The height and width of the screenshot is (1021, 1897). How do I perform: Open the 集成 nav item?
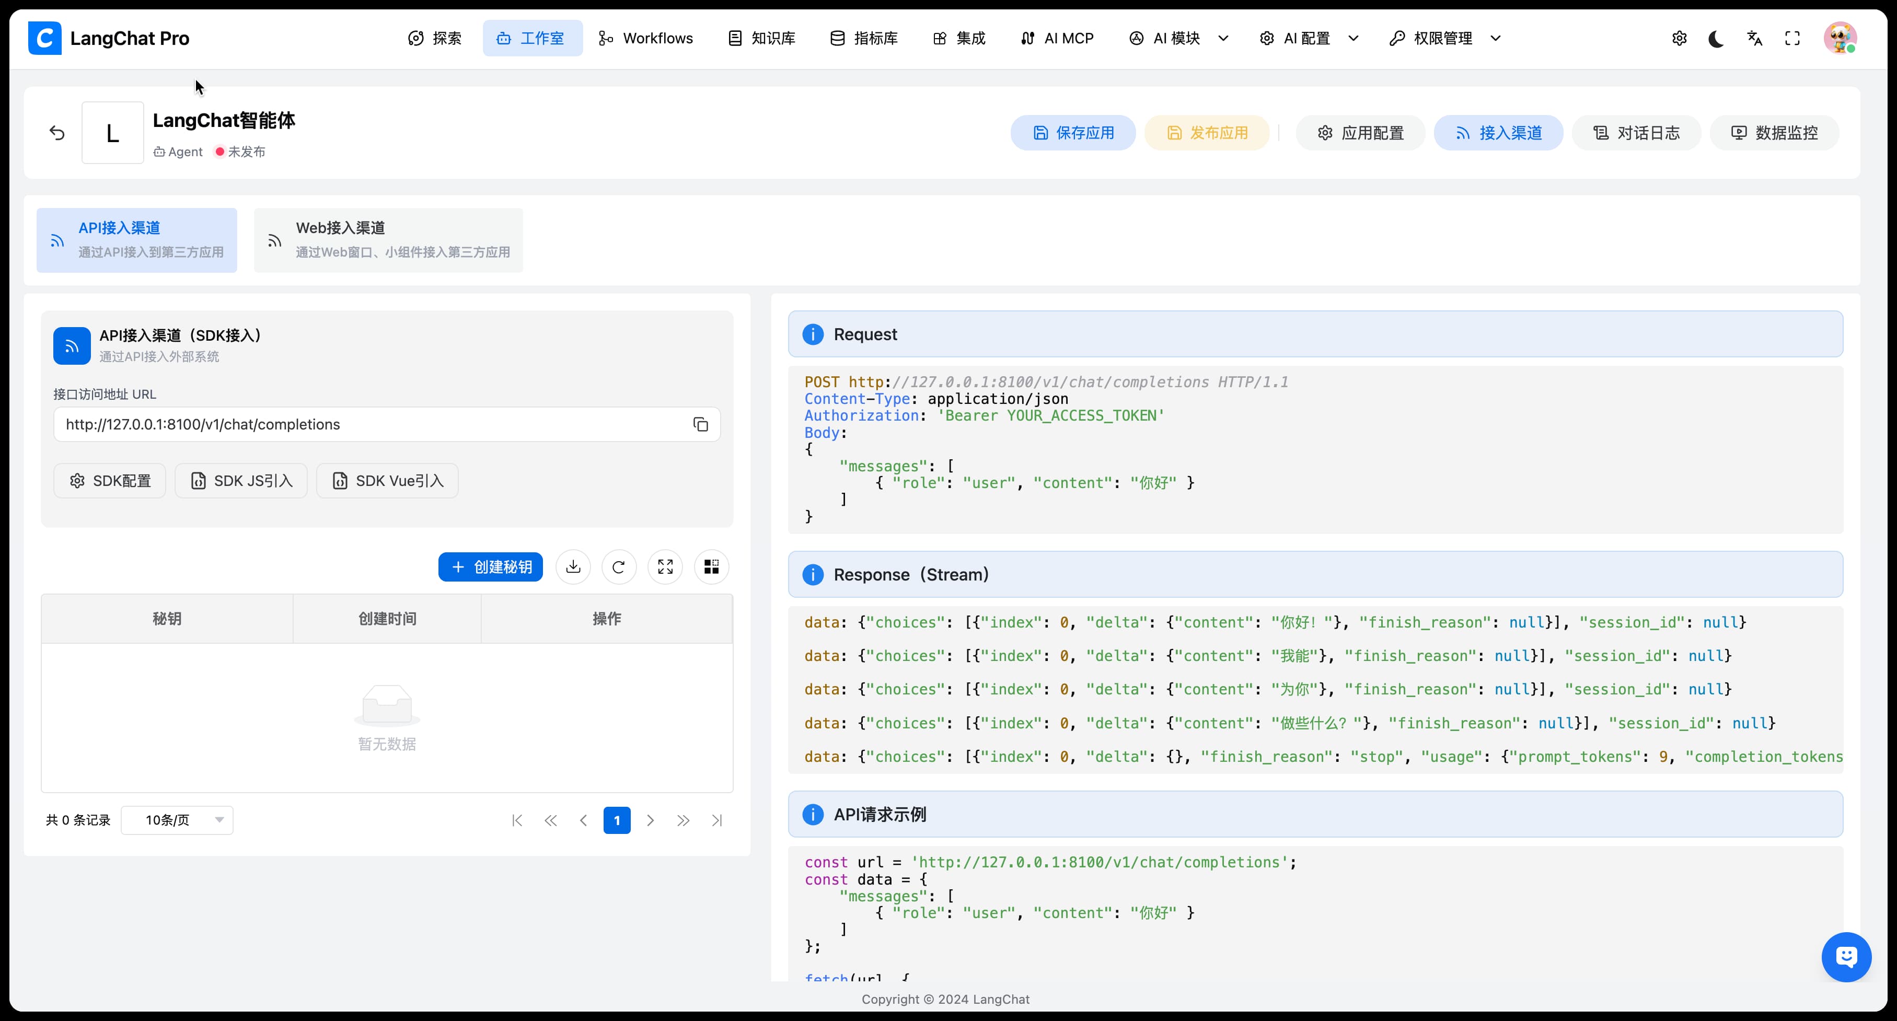click(959, 38)
